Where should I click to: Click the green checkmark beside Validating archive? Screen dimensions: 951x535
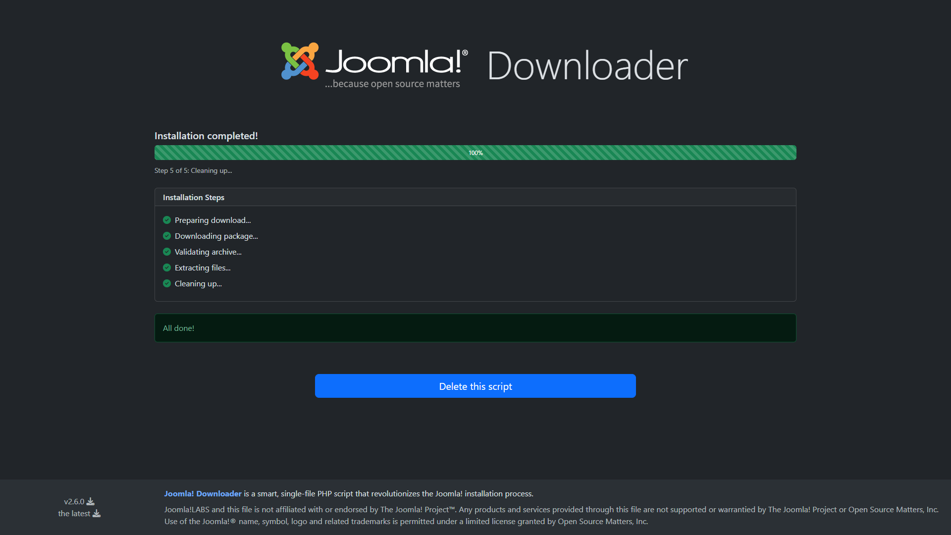pyautogui.click(x=167, y=252)
